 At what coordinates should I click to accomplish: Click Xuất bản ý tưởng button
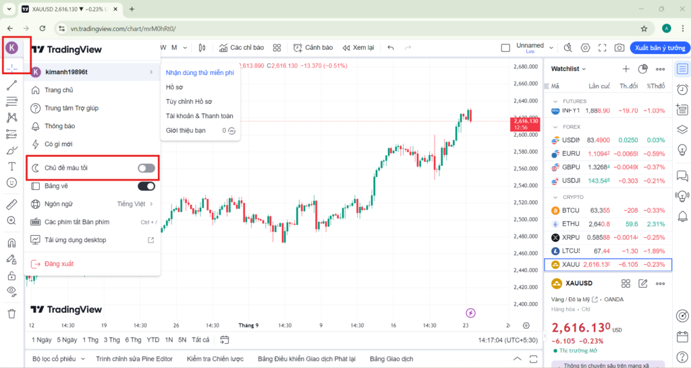coord(660,48)
